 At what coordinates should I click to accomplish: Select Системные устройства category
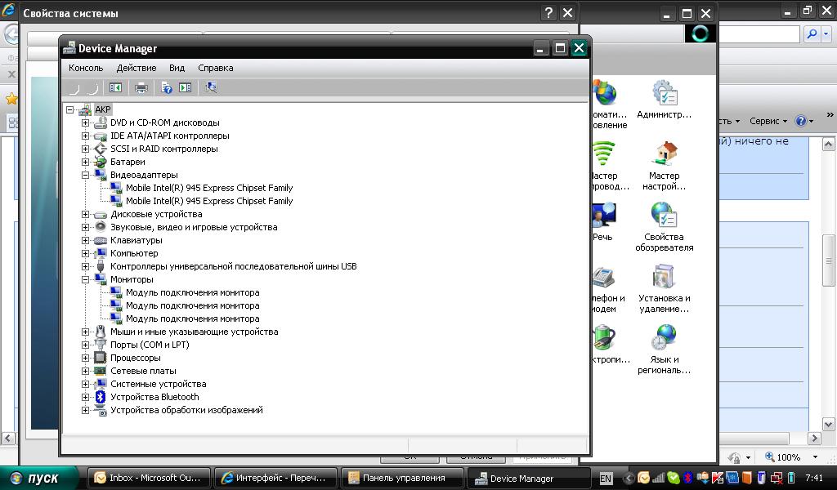pyautogui.click(x=158, y=384)
